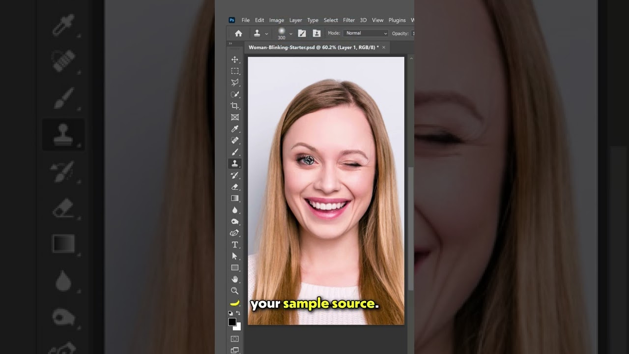Select the Polygonal Lasso tool
629x354 pixels.
click(235, 83)
